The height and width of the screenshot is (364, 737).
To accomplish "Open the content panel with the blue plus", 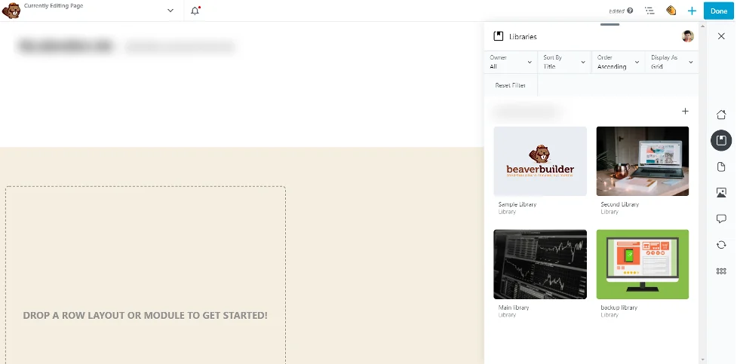I will coord(692,11).
